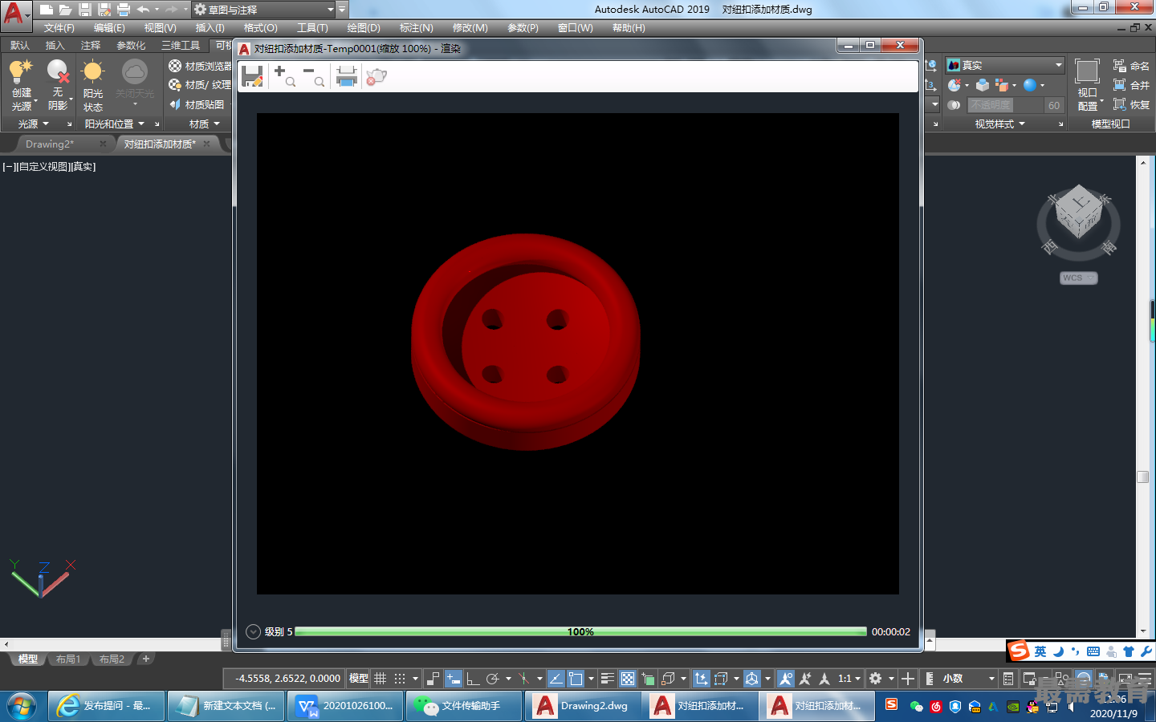Open workspace switching gear in status bar
The height and width of the screenshot is (722, 1156).
(876, 678)
